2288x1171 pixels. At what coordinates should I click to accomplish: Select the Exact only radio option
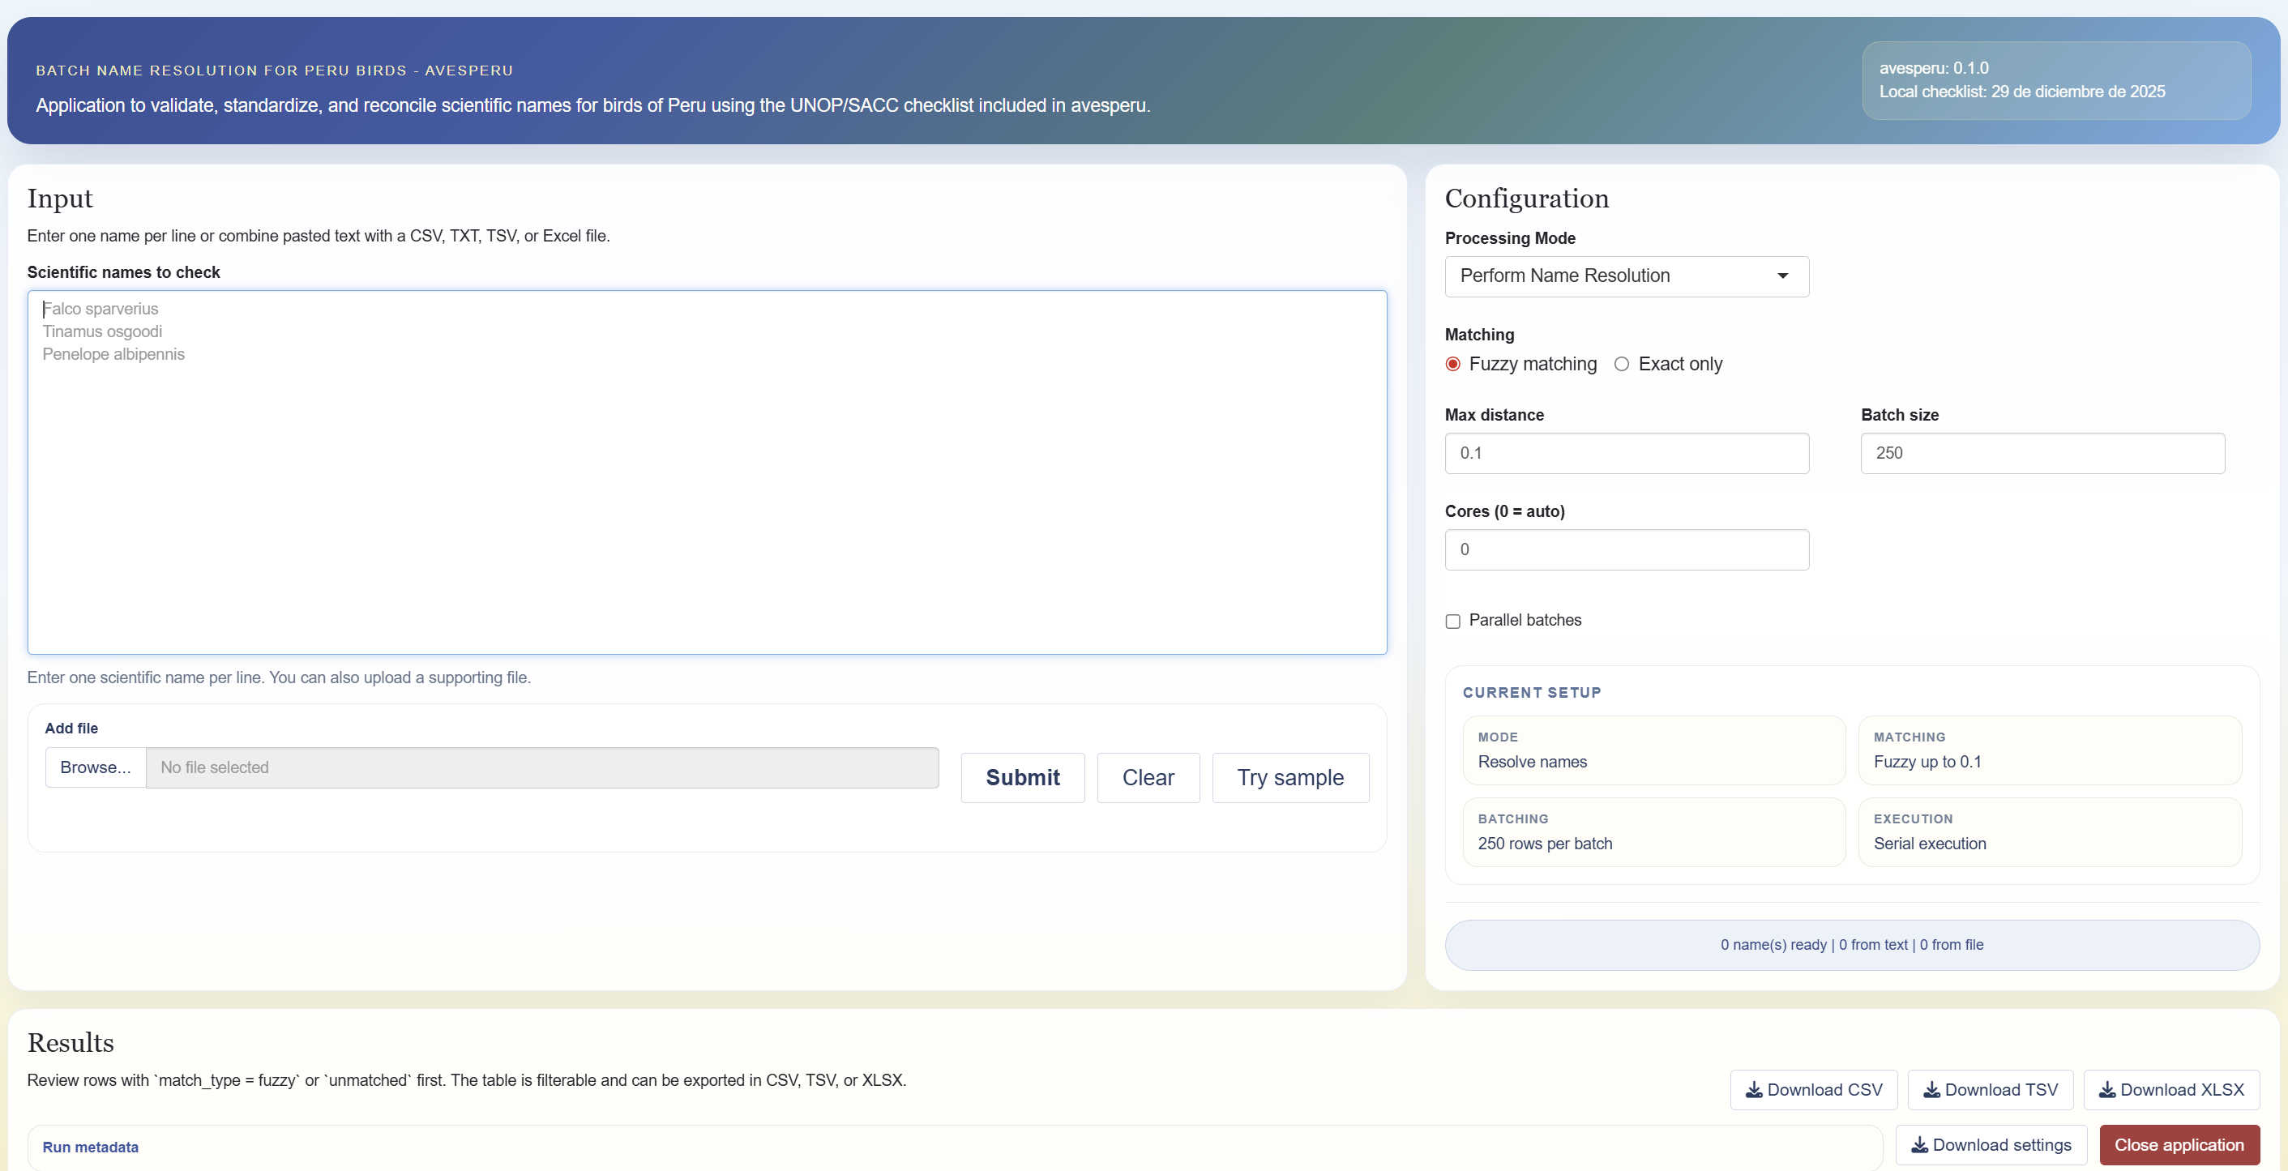[1622, 364]
